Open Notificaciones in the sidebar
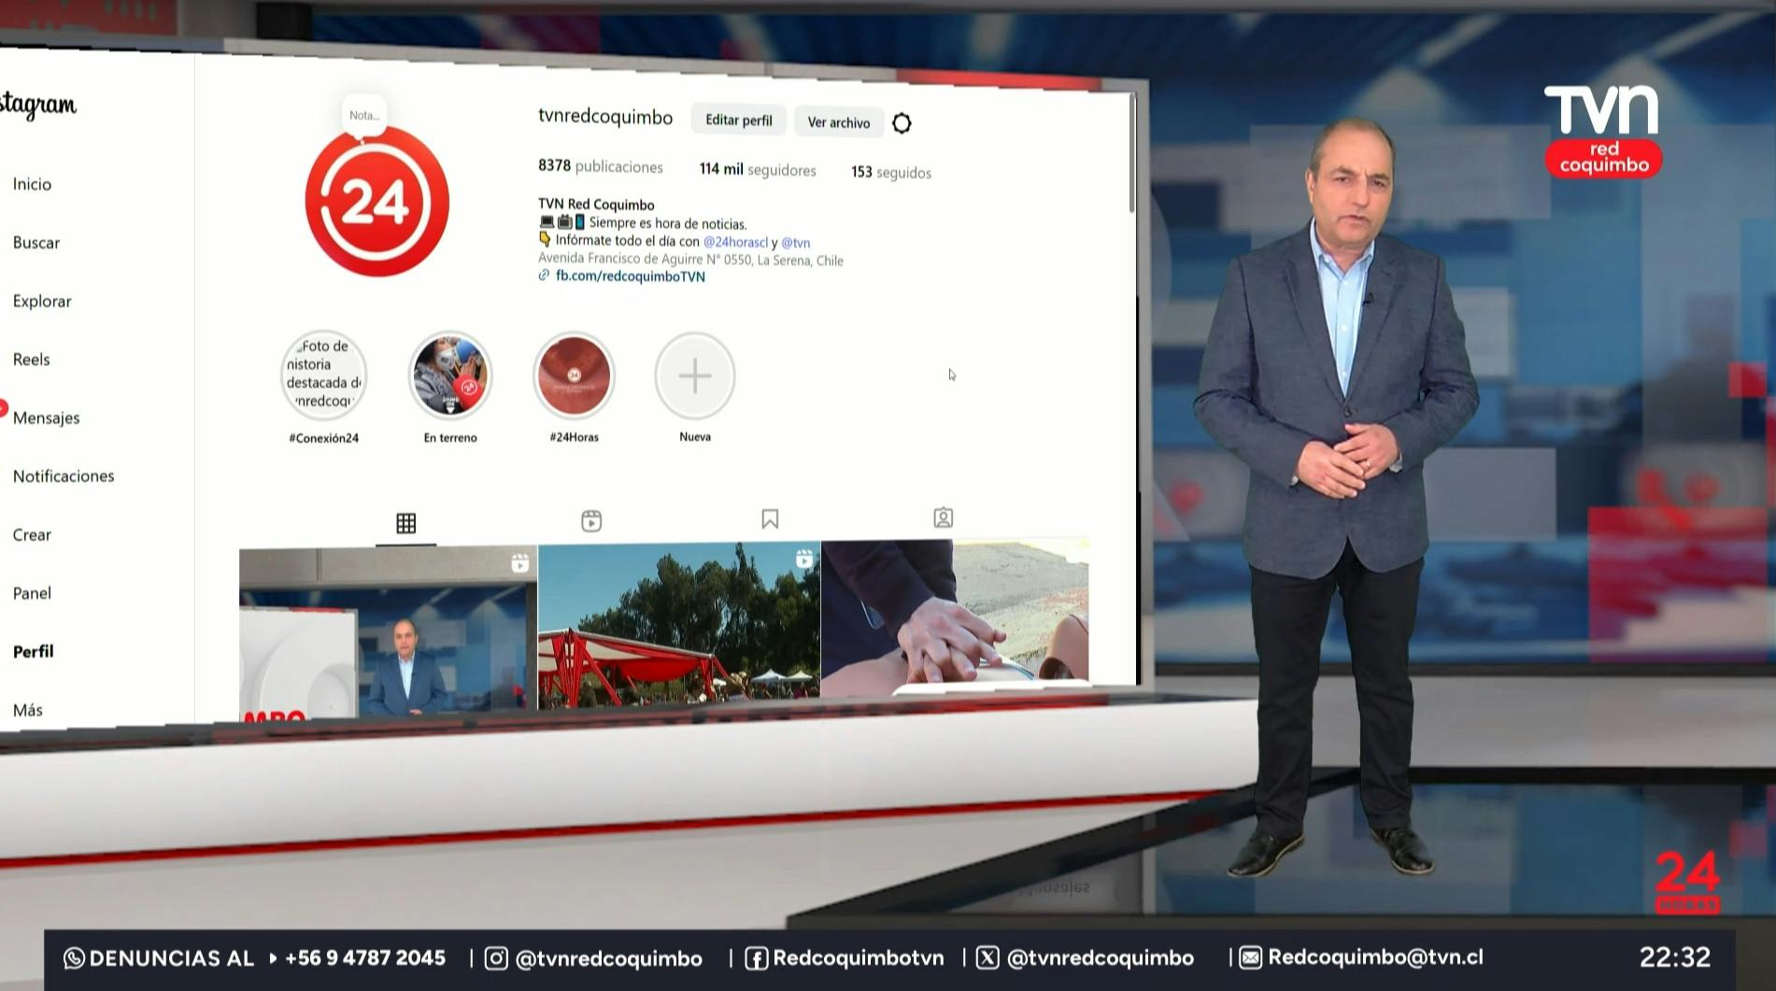Viewport: 1776px width, 991px height. point(64,476)
